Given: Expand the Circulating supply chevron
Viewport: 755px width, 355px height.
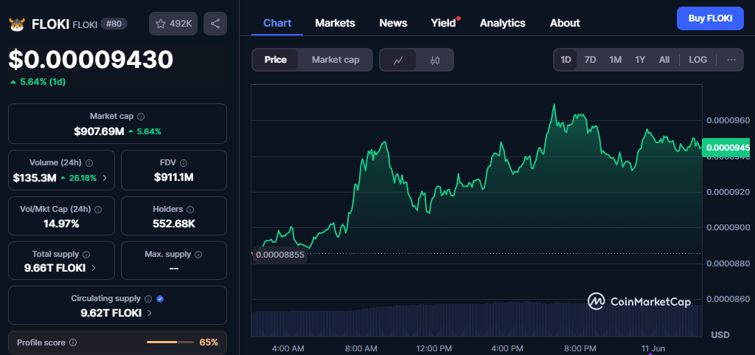Looking at the screenshot, I should (x=150, y=313).
